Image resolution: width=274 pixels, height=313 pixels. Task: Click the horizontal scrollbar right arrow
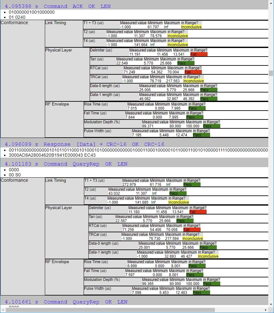[x=266, y=310]
